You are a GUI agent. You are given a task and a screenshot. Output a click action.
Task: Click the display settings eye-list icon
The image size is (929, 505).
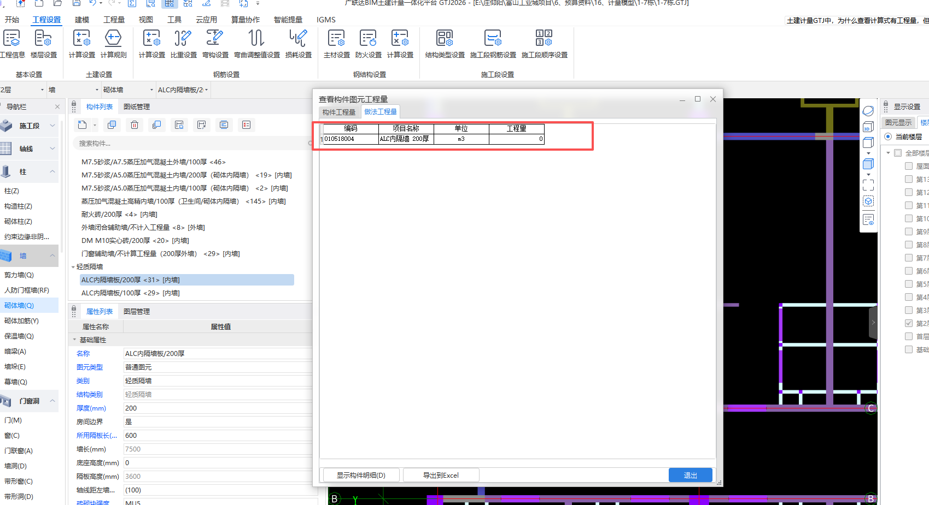(868, 220)
